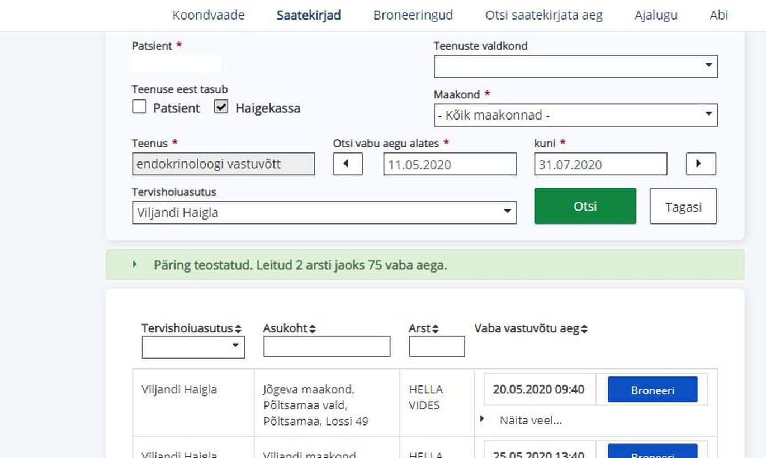Open the Koondvaade tab

coord(208,15)
